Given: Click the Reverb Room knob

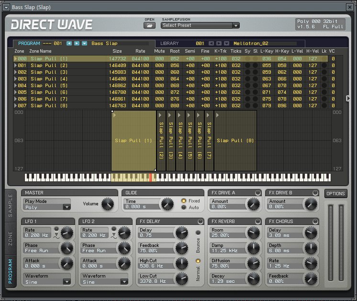Looking at the screenshot, I should (254, 233).
